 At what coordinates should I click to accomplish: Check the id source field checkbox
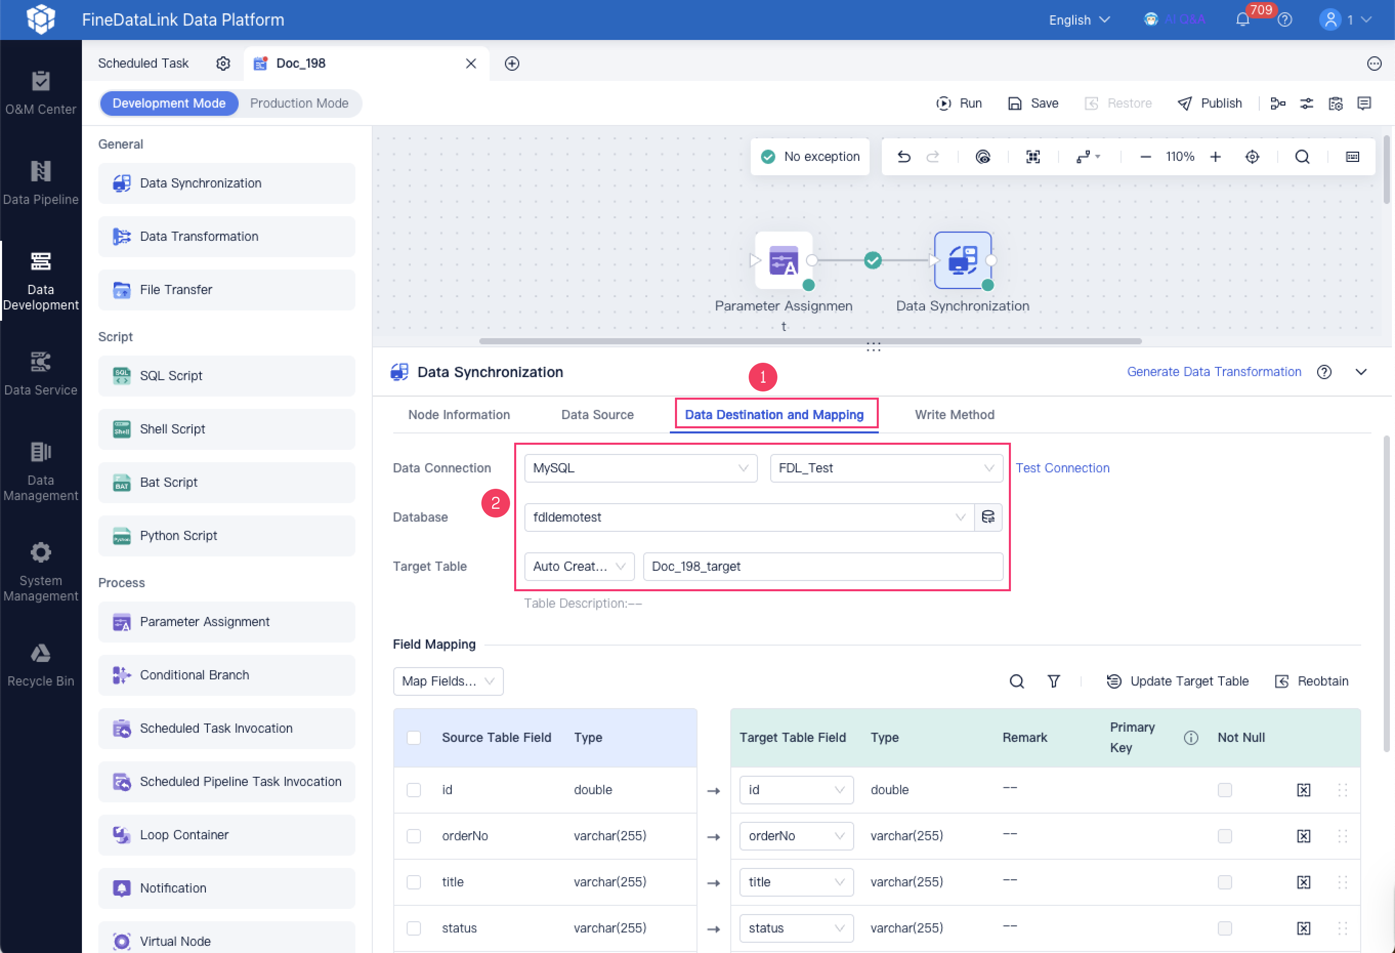(x=414, y=790)
